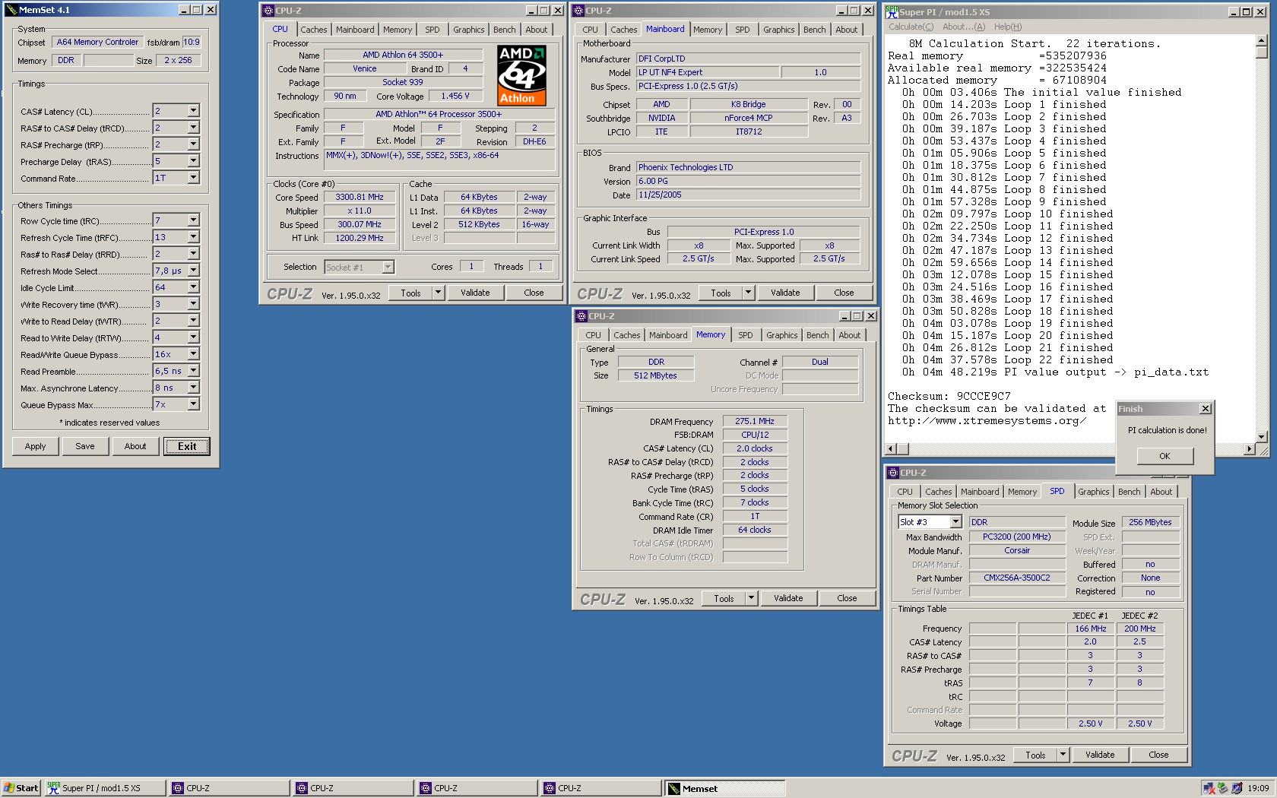Click the Memset taskbar button

(x=724, y=788)
